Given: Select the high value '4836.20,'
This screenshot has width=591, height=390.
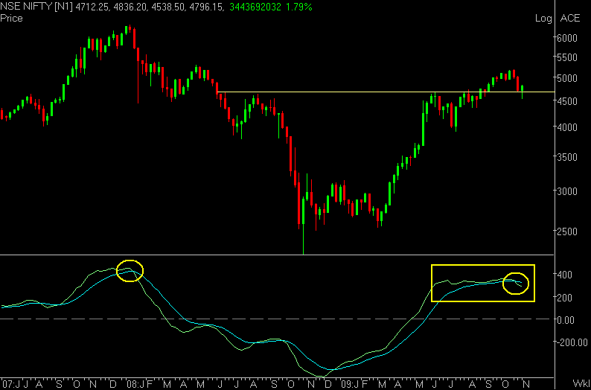Looking at the screenshot, I should (132, 7).
